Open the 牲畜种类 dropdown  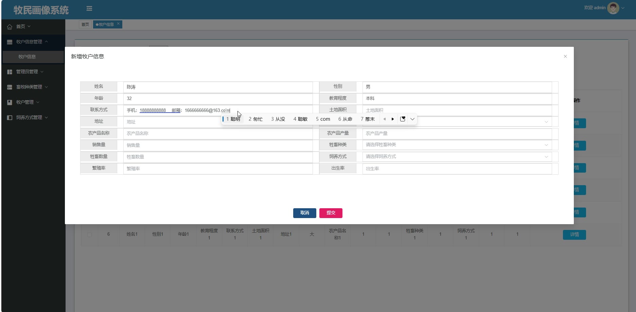click(457, 145)
